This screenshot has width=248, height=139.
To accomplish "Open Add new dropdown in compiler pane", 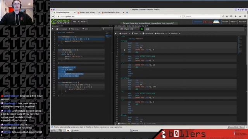I will point(160,34).
